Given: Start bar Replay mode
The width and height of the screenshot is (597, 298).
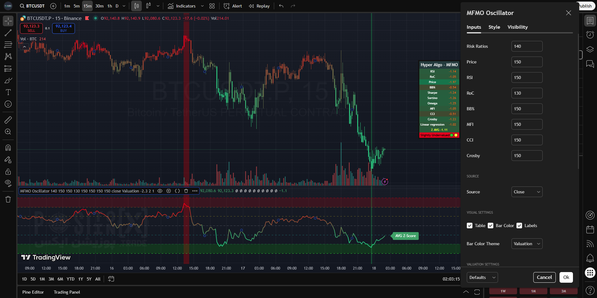Looking at the screenshot, I should [259, 6].
